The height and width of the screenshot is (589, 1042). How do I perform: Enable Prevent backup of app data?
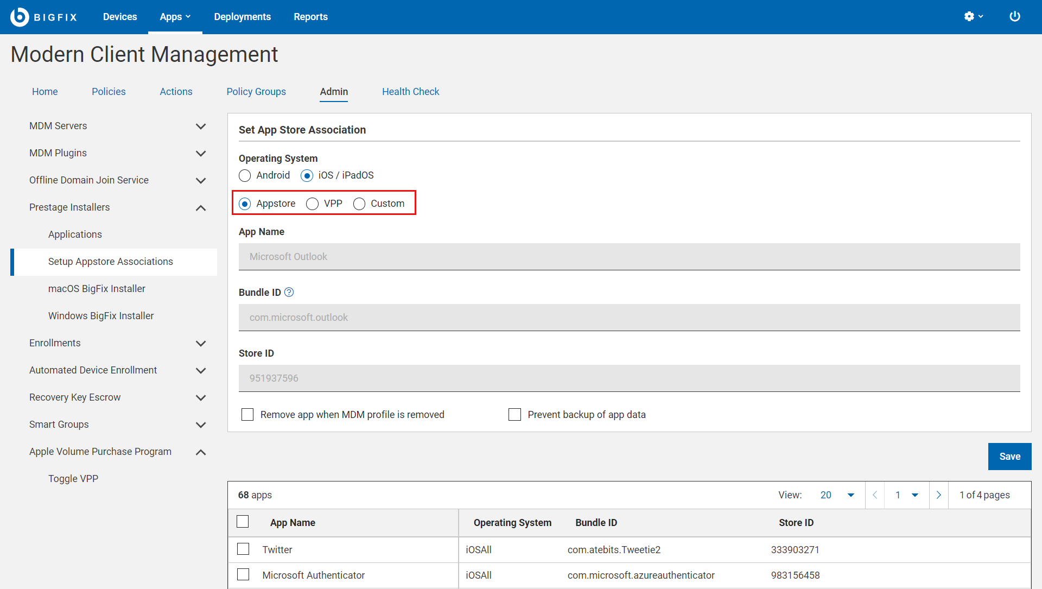pyautogui.click(x=514, y=415)
